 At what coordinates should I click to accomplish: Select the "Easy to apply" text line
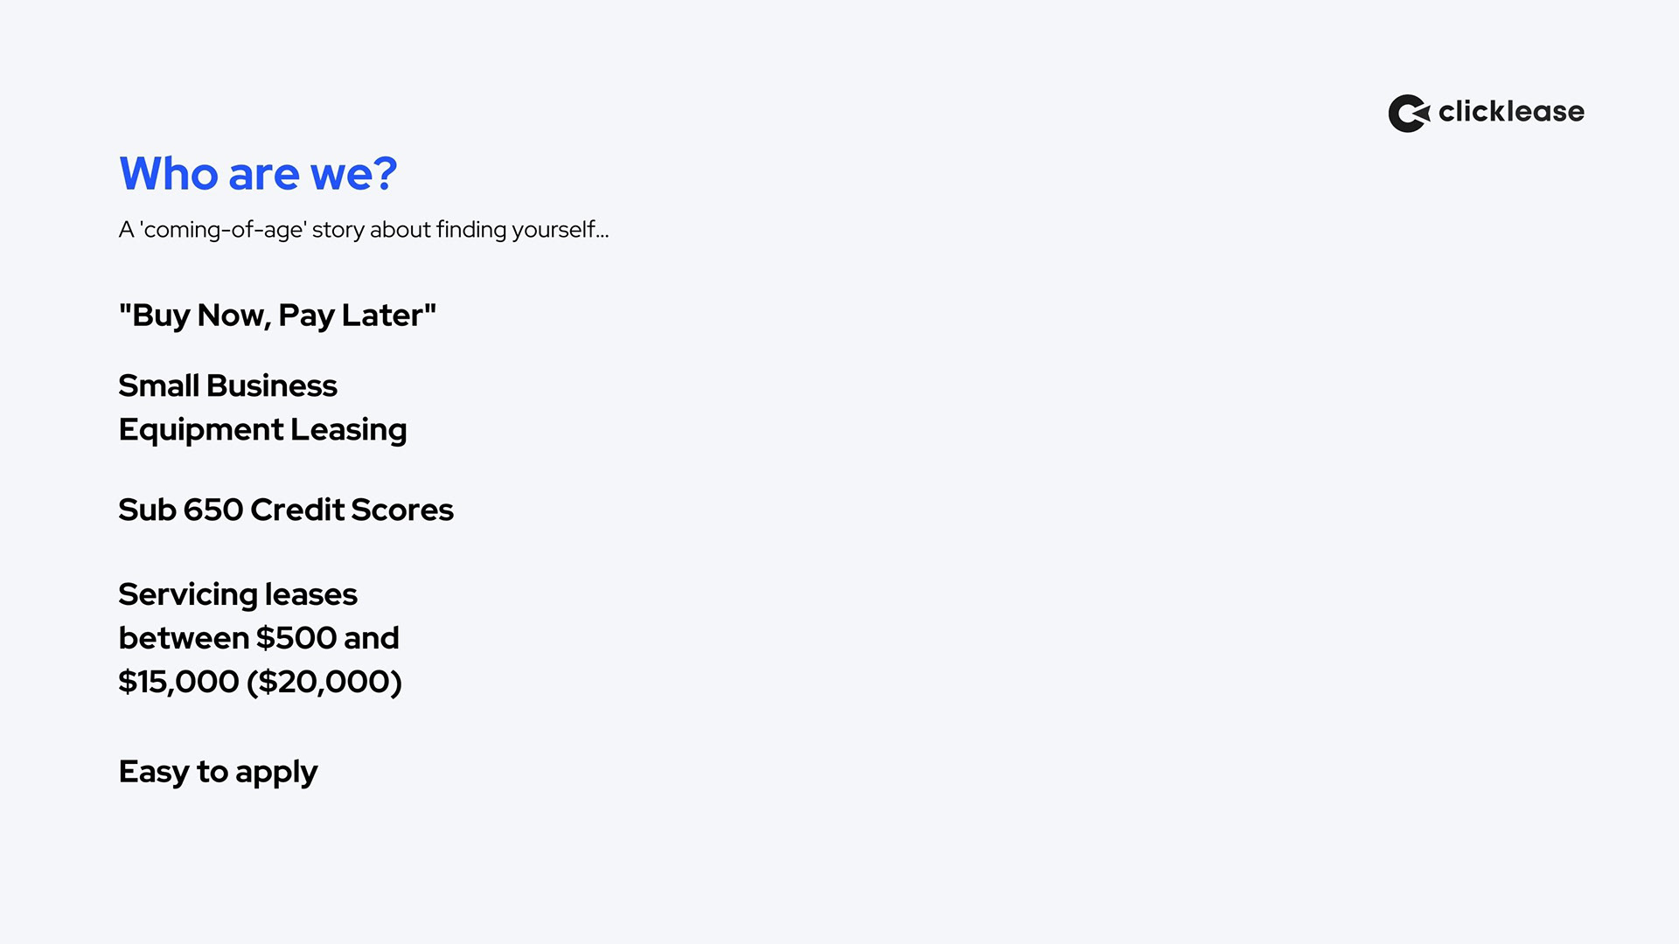218,772
